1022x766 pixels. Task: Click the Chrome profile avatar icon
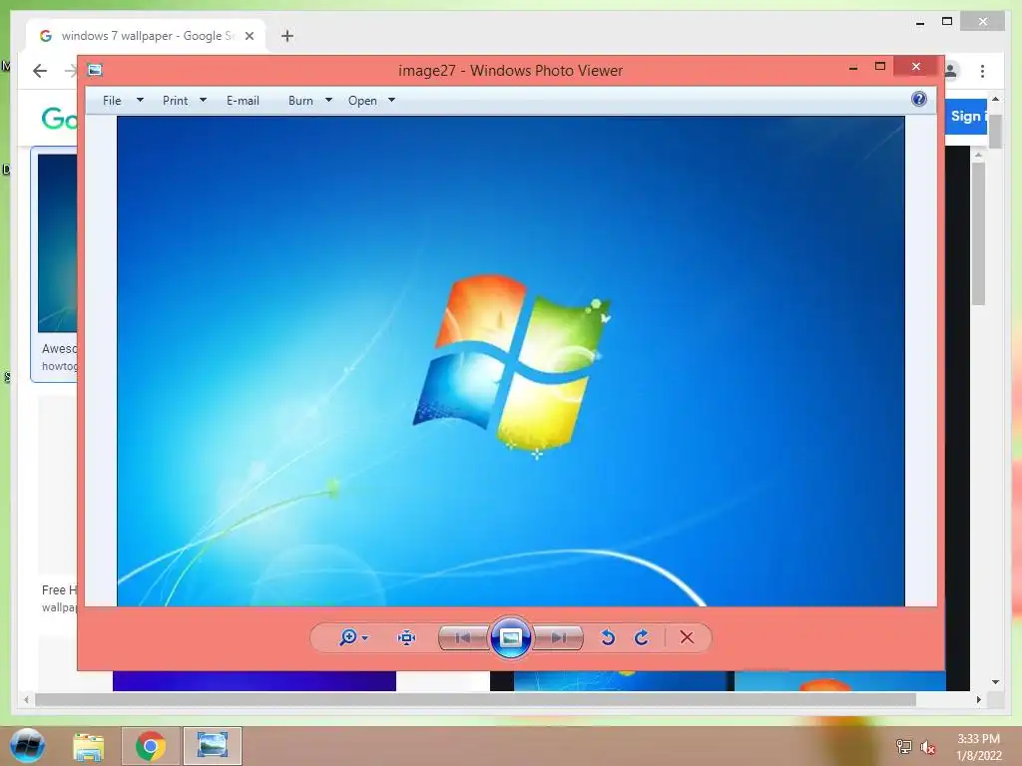[x=951, y=71]
